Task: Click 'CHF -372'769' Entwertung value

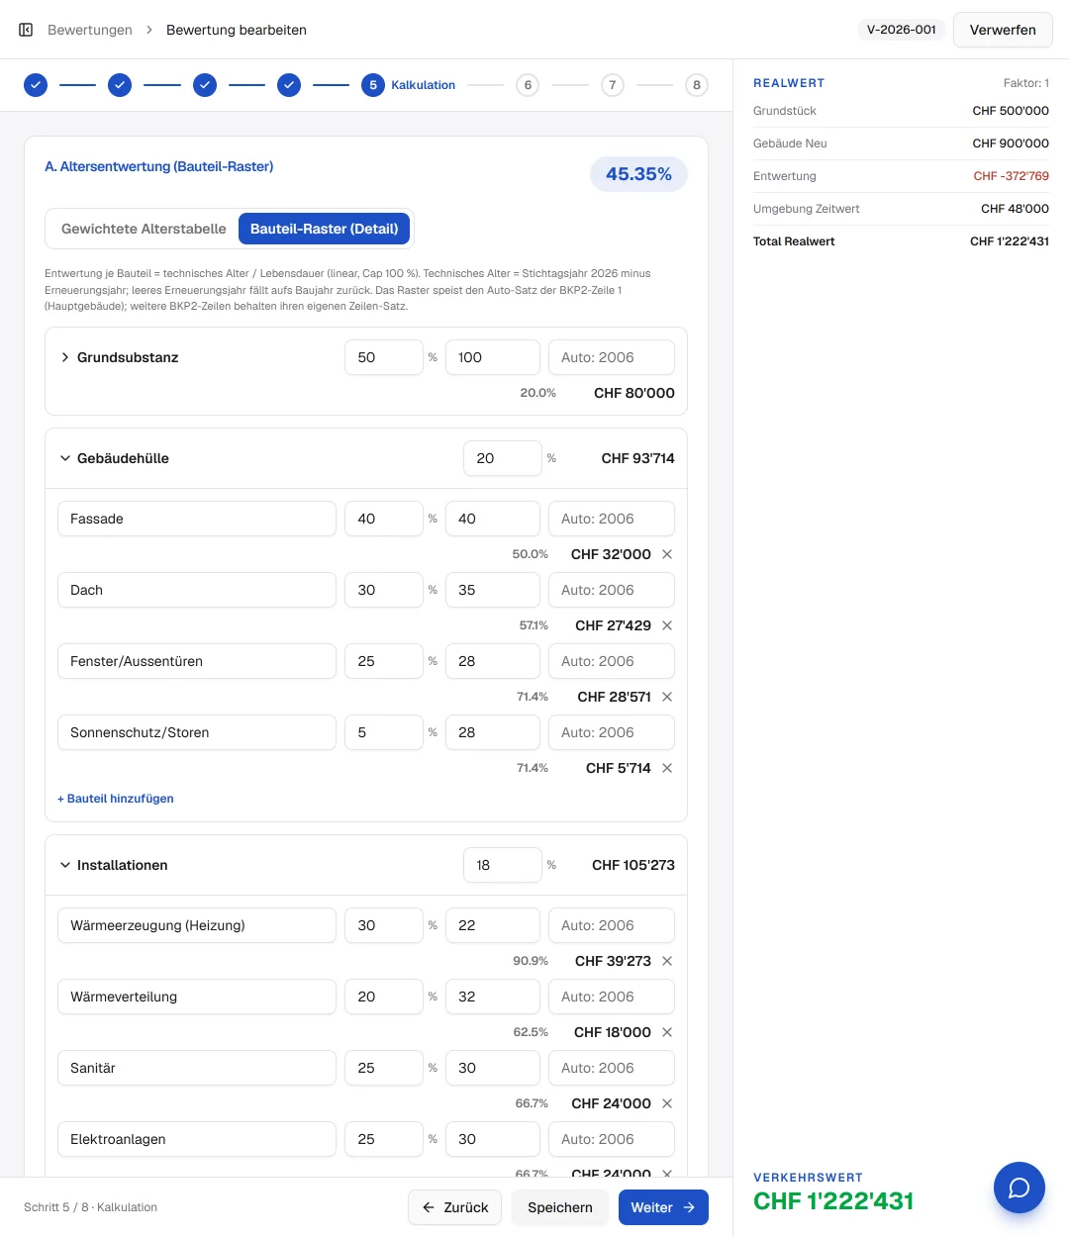Action: click(1011, 176)
